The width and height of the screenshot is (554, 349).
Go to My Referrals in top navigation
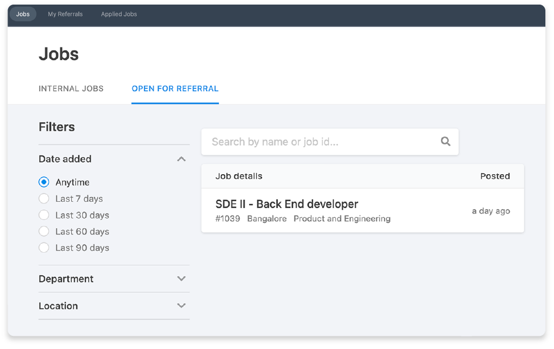click(65, 14)
